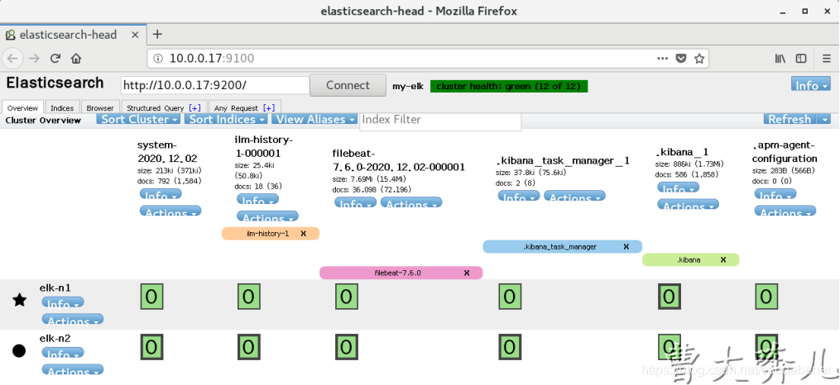Image resolution: width=840 pixels, height=385 pixels.
Task: Open Info dropdown for ilm-history-1-000001
Action: click(x=257, y=199)
